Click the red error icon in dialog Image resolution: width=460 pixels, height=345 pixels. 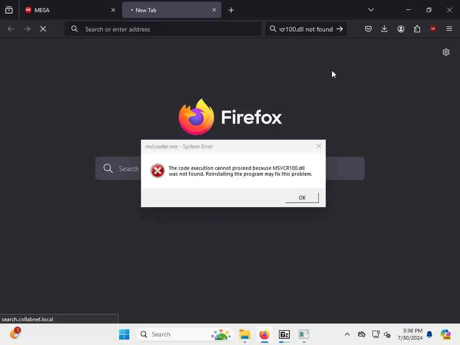158,171
